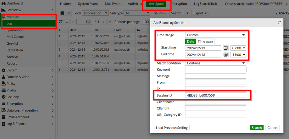Select the Time span toggle
This screenshot has height=139, width=289.
tap(205, 42)
